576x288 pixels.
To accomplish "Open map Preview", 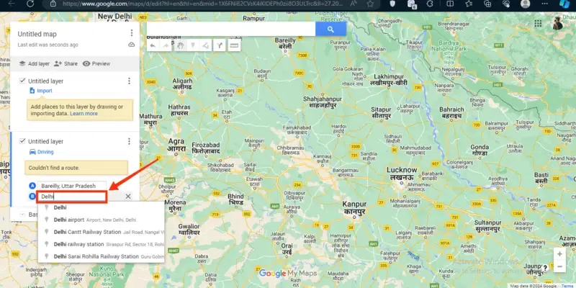I will (x=96, y=63).
